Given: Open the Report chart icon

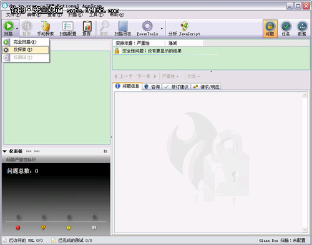Looking at the screenshot, I should (87, 26).
